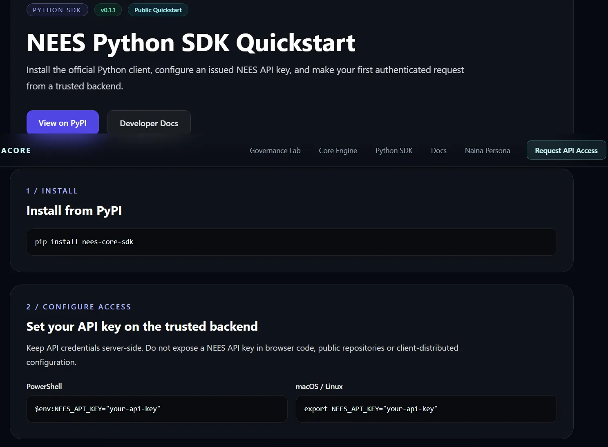Click the export NEES_API_KEY code block
Screen dimensions: 608x447
(426, 409)
